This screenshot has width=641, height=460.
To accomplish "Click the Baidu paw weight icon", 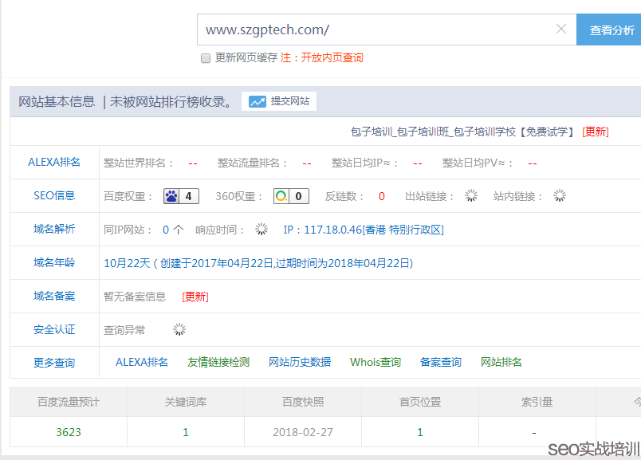I will tap(172, 196).
